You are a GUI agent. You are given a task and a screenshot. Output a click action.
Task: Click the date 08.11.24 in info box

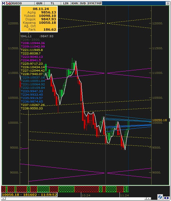coord(41,9)
